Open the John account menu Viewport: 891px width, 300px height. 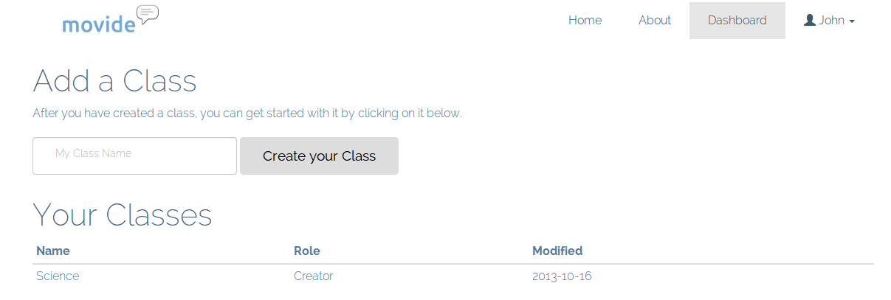[830, 21]
